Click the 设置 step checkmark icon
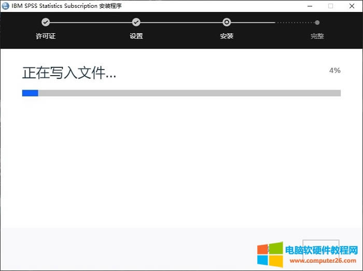 tap(136, 22)
